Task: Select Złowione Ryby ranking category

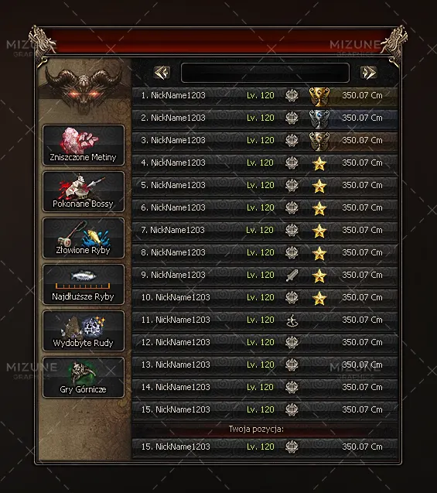Action: [84, 238]
